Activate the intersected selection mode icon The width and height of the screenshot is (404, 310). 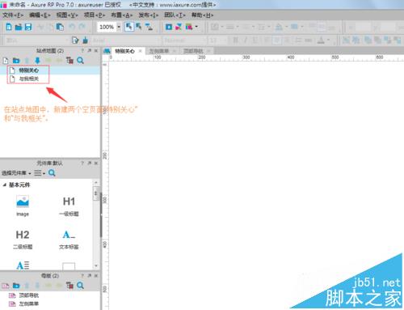[x=129, y=27]
